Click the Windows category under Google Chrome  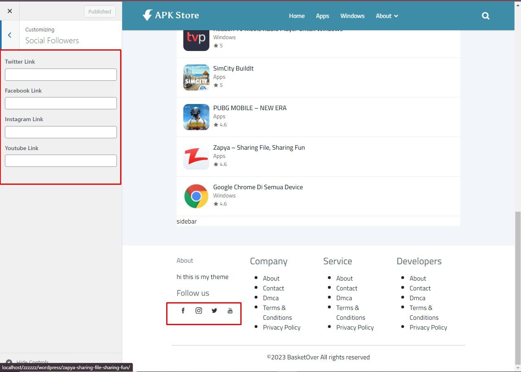pos(224,196)
